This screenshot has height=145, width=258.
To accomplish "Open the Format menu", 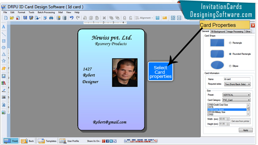I will pos(21,12).
